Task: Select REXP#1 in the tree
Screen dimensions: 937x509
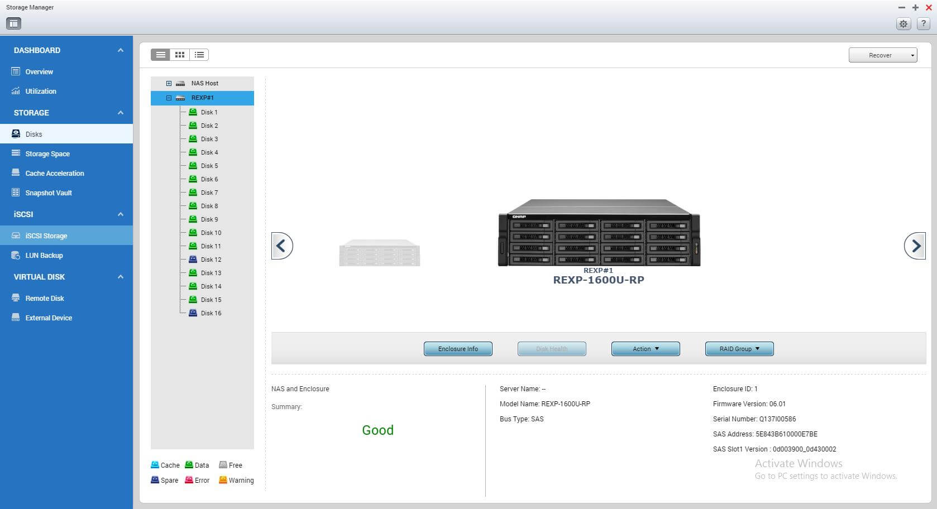Action: point(202,98)
